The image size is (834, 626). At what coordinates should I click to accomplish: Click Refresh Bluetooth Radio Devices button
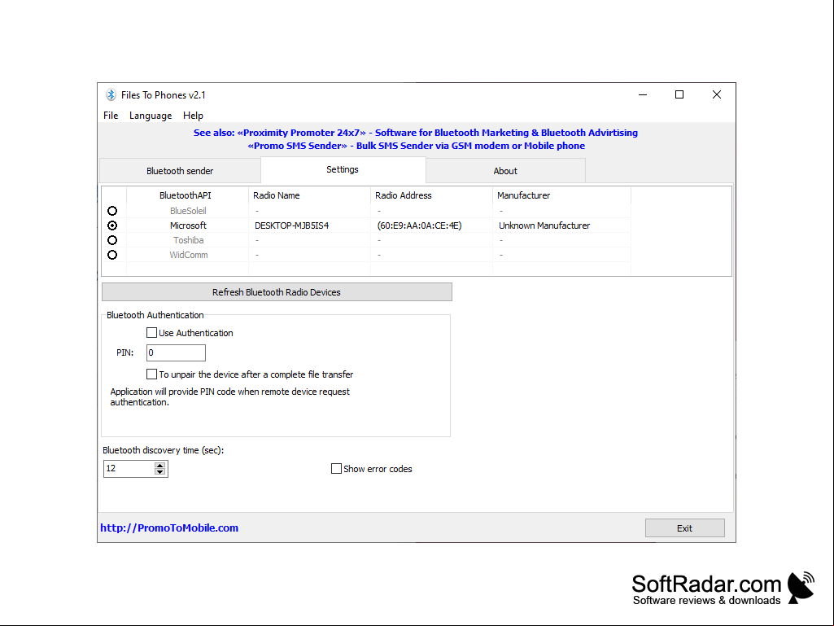click(x=277, y=292)
